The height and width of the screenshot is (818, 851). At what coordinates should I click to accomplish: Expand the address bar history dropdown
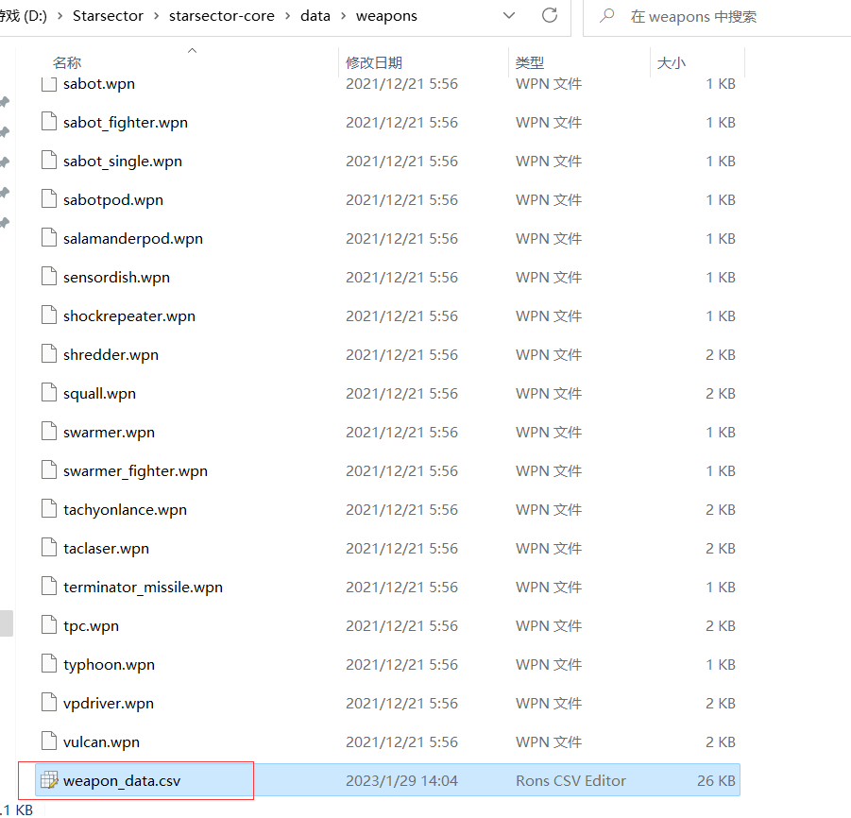click(509, 16)
